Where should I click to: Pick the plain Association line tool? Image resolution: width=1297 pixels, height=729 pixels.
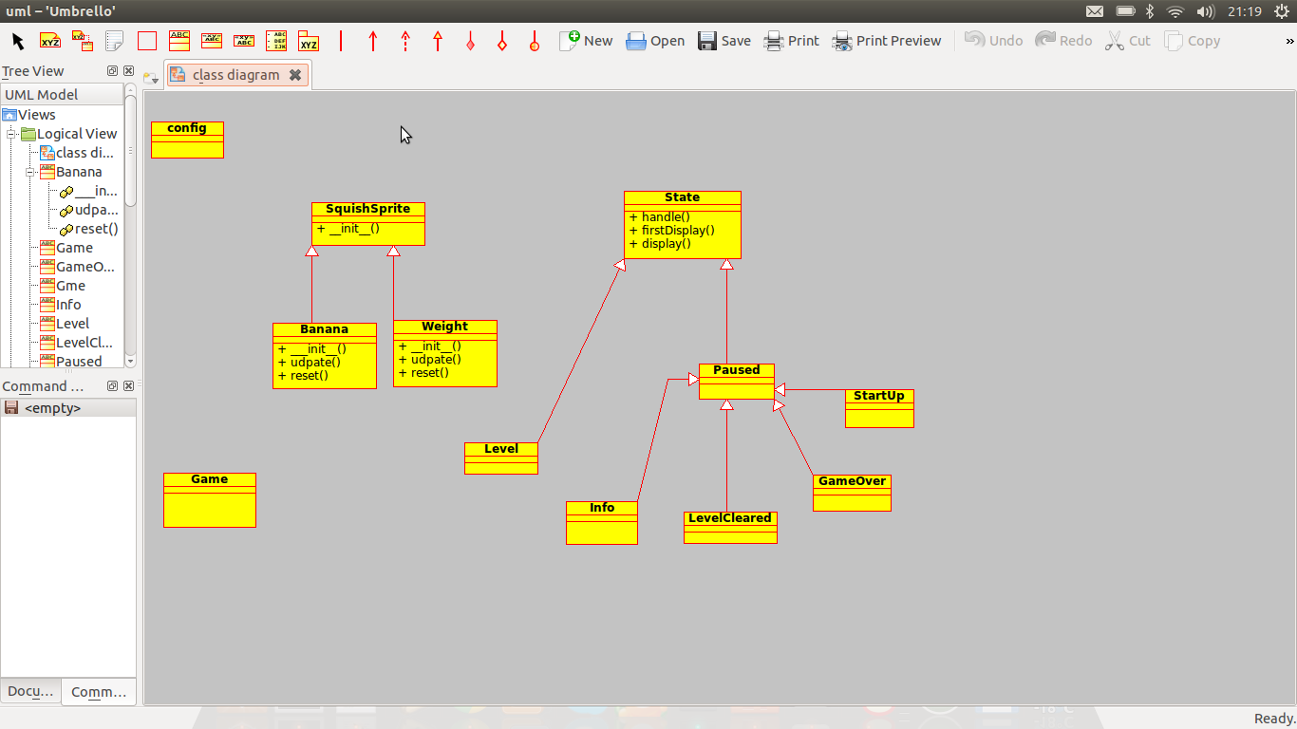point(341,41)
